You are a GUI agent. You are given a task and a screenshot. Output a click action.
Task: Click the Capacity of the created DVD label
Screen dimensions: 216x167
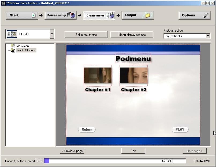click(x=24, y=161)
